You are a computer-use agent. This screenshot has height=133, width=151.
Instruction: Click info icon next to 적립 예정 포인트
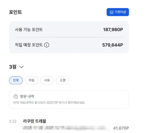[47, 45]
